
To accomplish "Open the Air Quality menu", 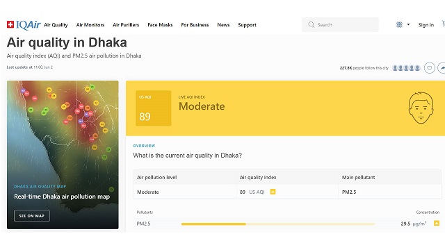I will tap(56, 25).
